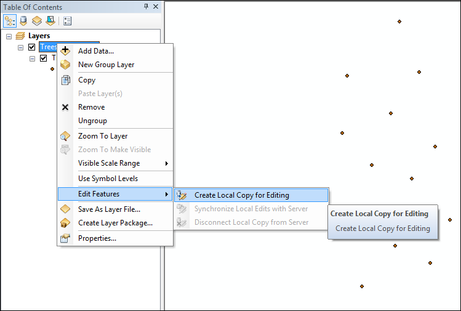The width and height of the screenshot is (461, 311).
Task: Switch to List By Source view
Action: [x=23, y=21]
